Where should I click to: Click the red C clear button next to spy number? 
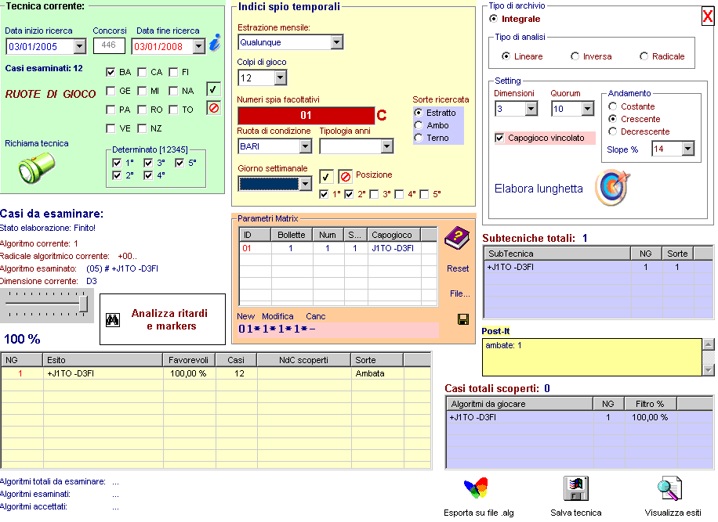point(382,116)
